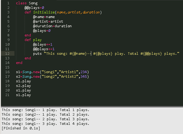Screen dimensions: 183x134
Task: Click 'end' keyword on line 13
Action: 28,58
